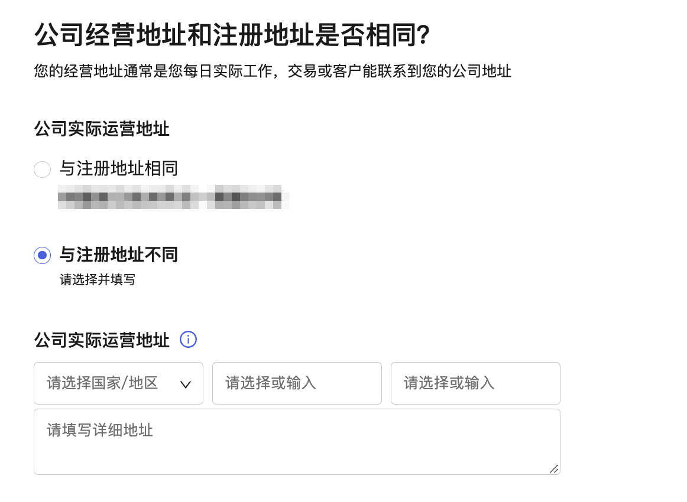Screen dimensions: 687x502
Task: Select the 与注册地址相同 radio button
Action: pos(43,169)
